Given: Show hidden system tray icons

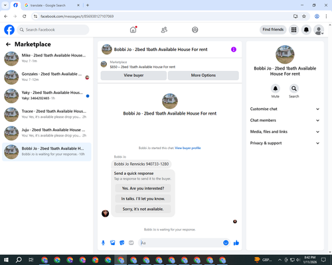Looking at the screenshot, I should click(280, 260).
